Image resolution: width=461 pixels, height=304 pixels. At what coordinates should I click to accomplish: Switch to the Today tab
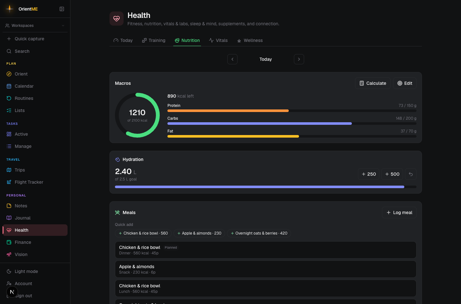pos(123,40)
